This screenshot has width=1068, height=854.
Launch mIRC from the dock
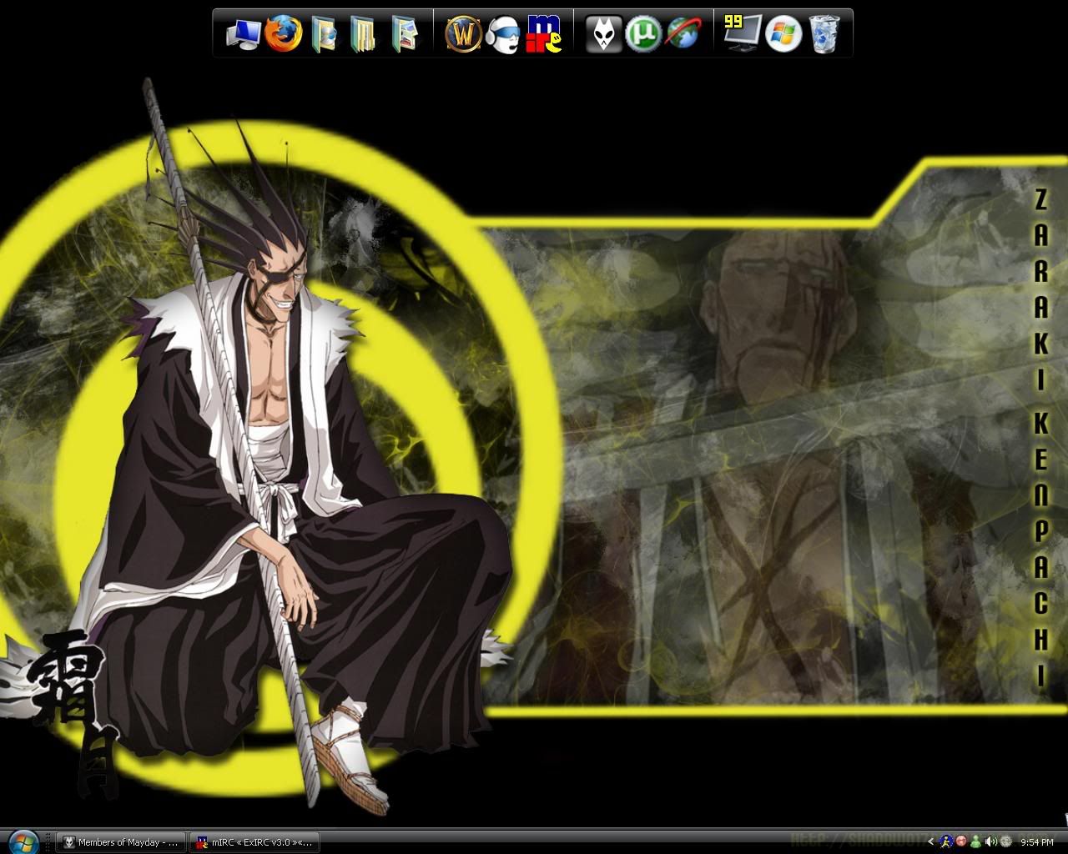pos(544,35)
